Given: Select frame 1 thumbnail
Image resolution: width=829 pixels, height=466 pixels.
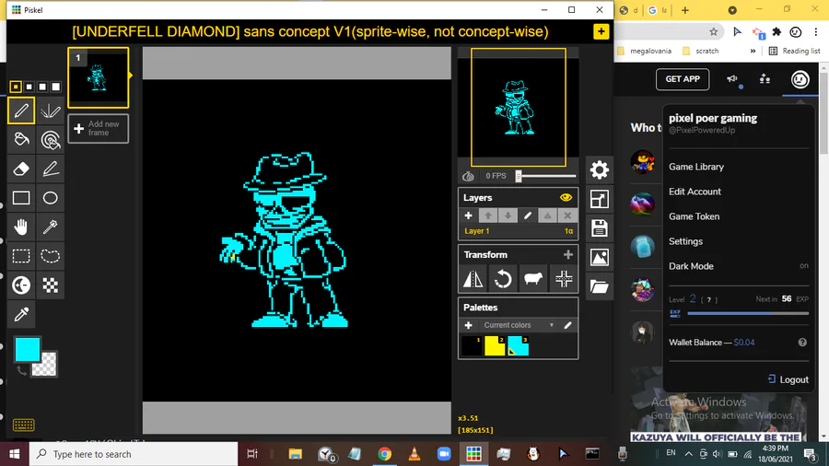Looking at the screenshot, I should pyautogui.click(x=98, y=77).
